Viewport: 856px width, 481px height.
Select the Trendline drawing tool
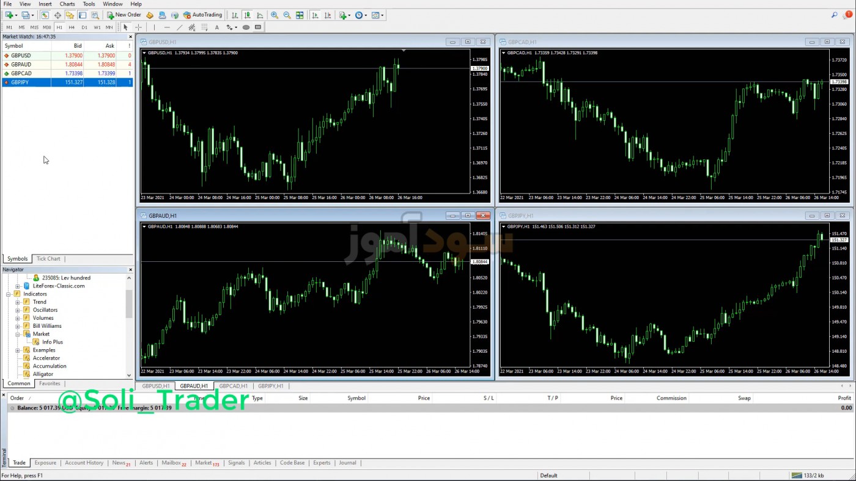(x=179, y=27)
